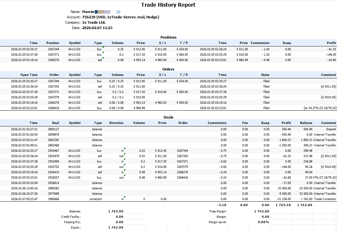Select deal number 2926415
The image size is (337, 232).
pyautogui.click(x=53, y=172)
